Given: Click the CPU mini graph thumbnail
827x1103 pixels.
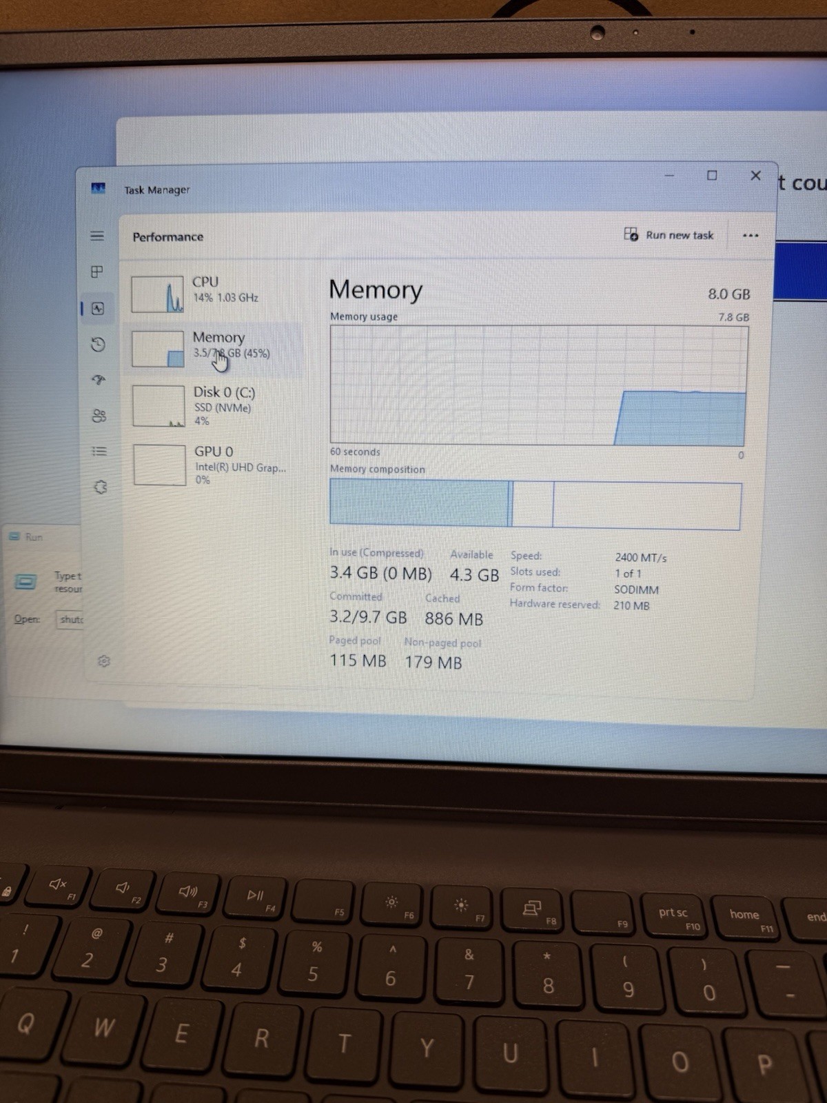Looking at the screenshot, I should coord(158,294).
